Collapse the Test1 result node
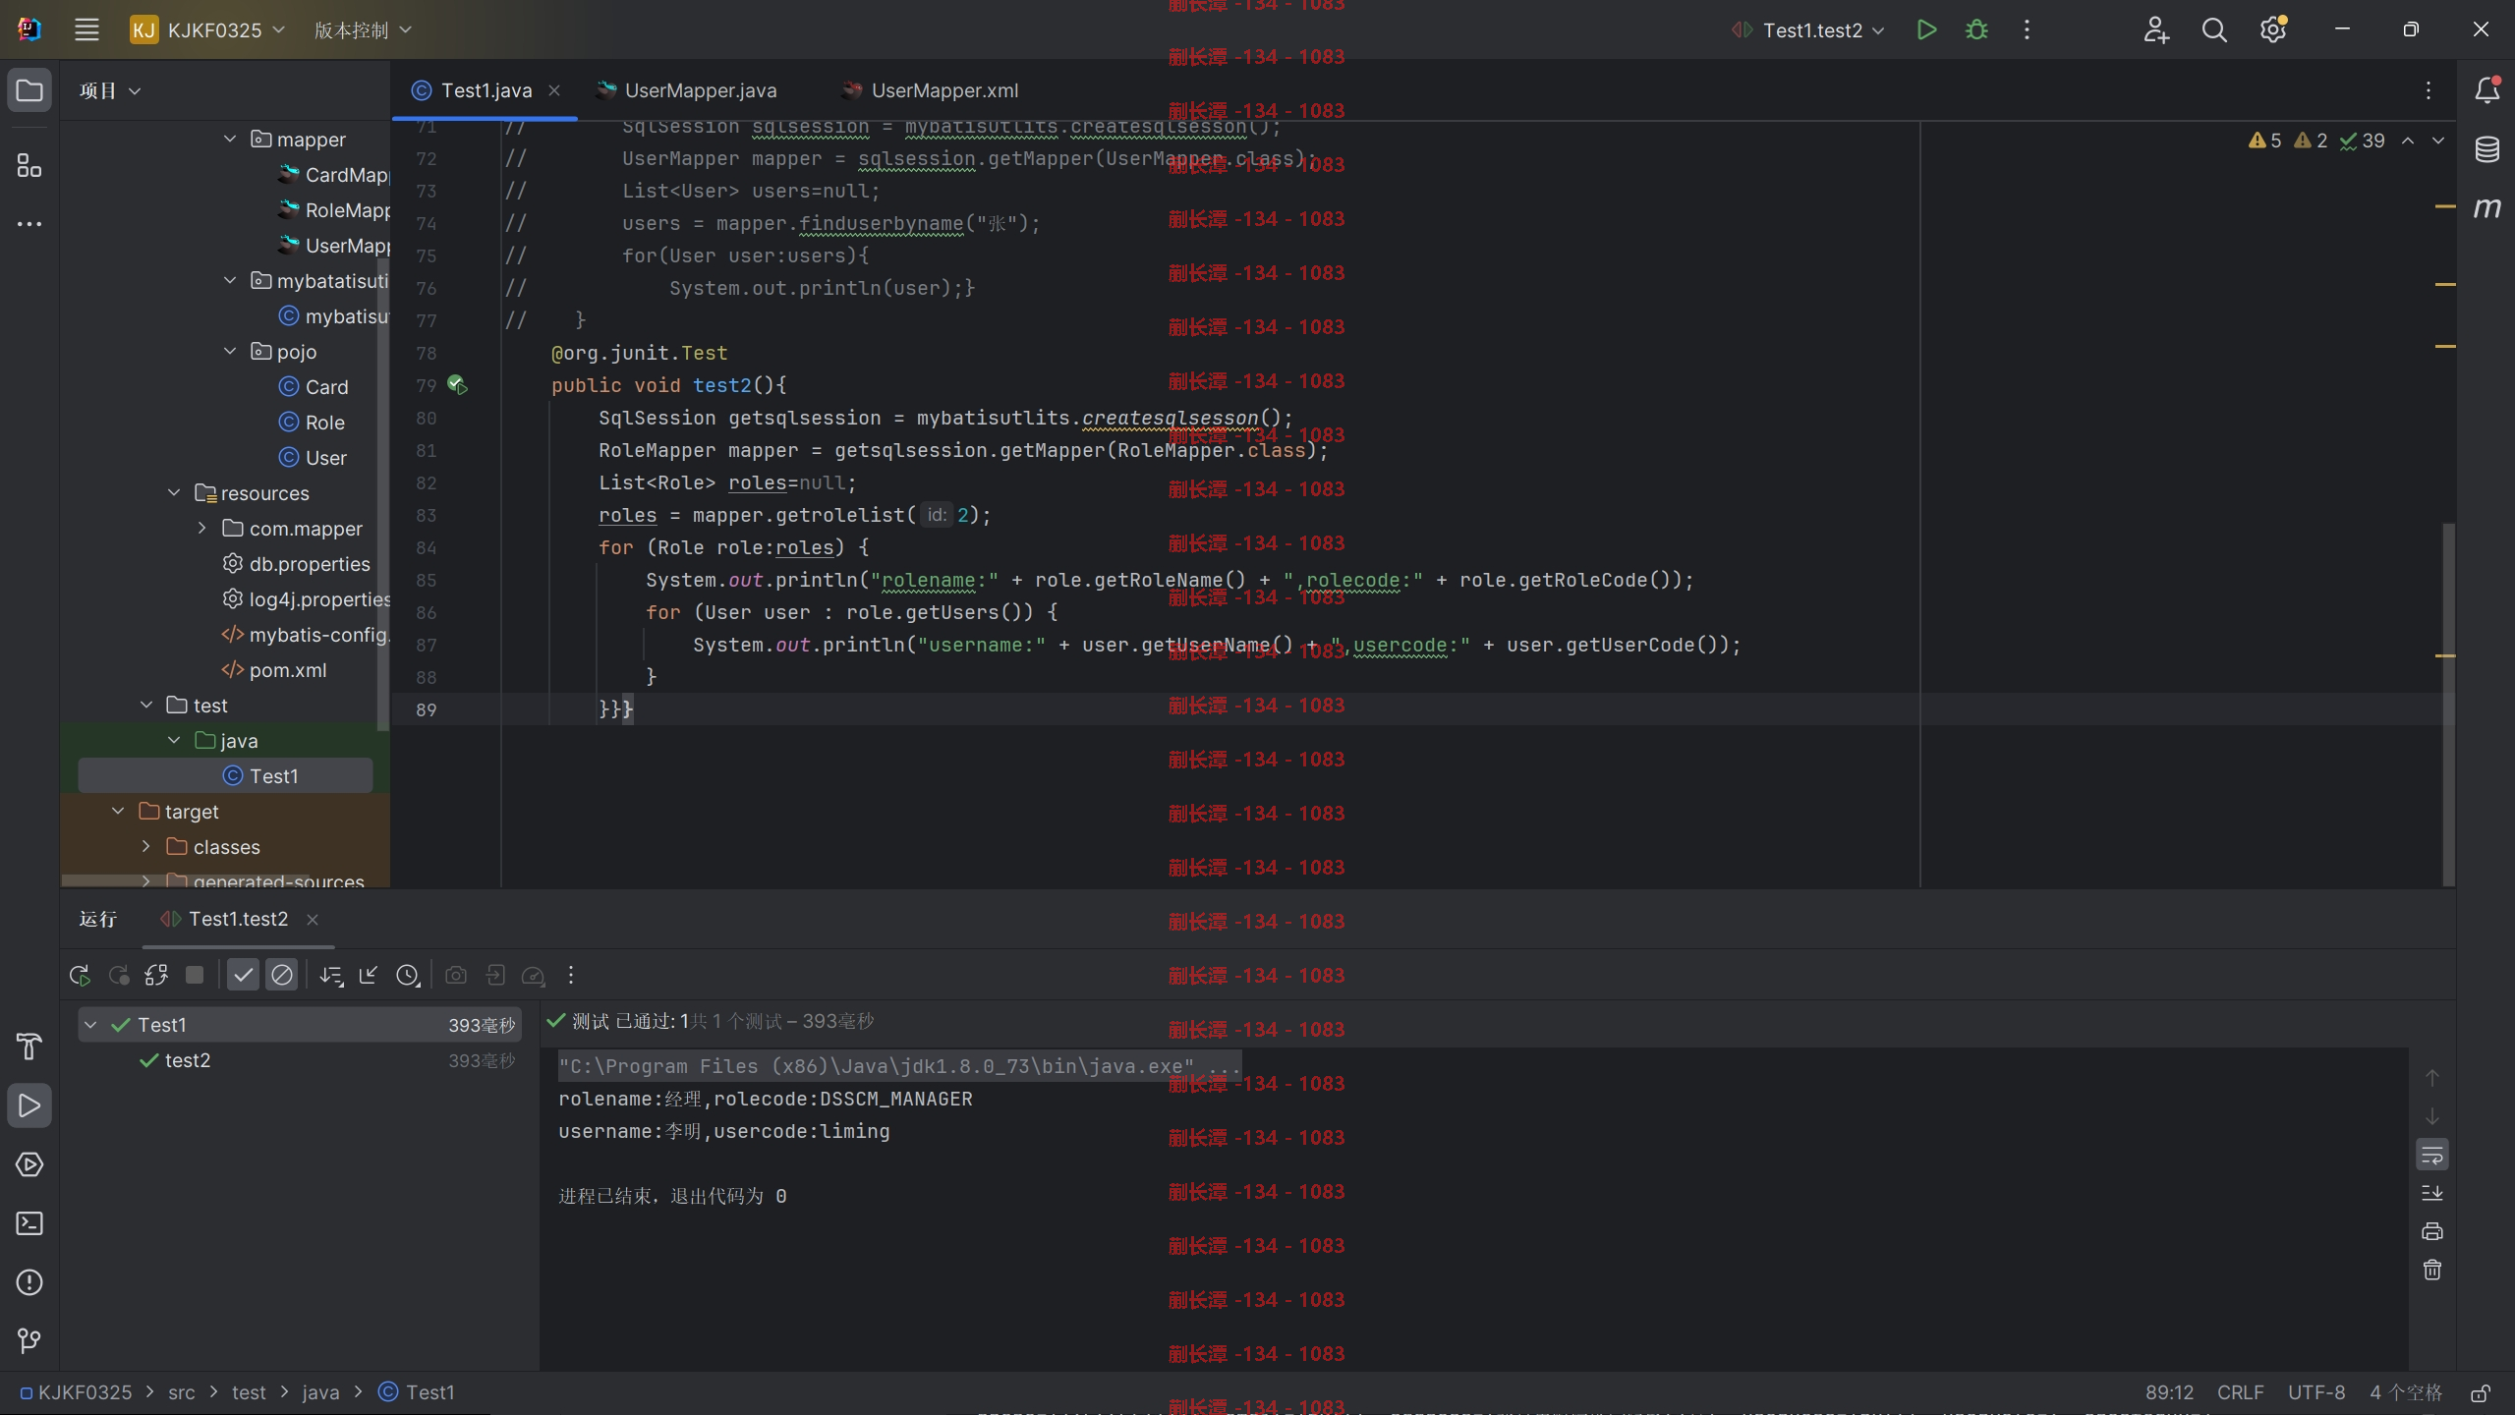 (x=90, y=1025)
